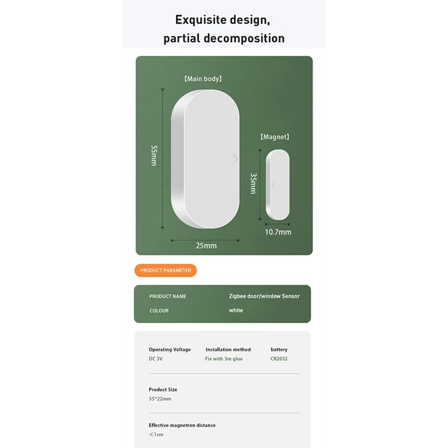Click the Effective magnetron distance label

182,426
